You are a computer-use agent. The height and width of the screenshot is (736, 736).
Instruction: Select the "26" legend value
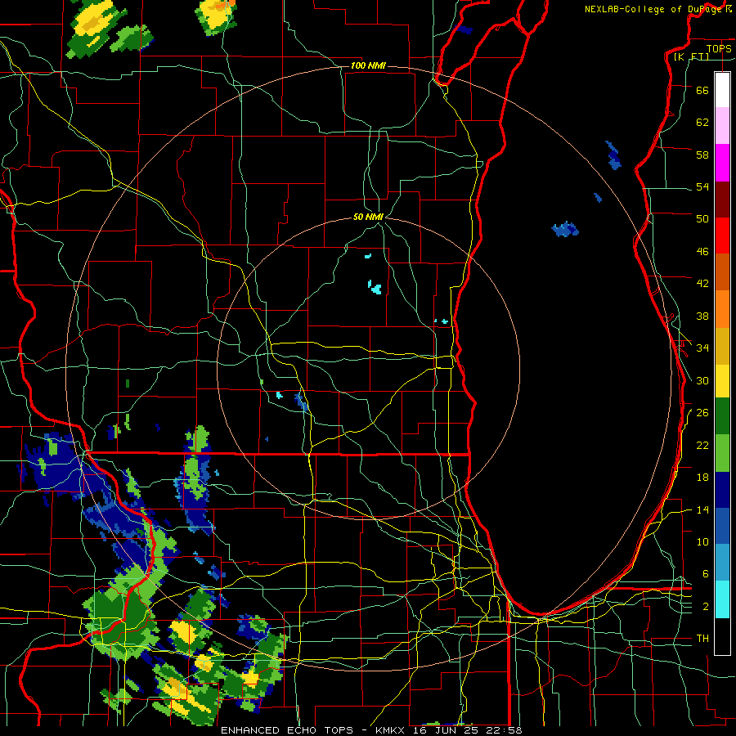pyautogui.click(x=702, y=413)
